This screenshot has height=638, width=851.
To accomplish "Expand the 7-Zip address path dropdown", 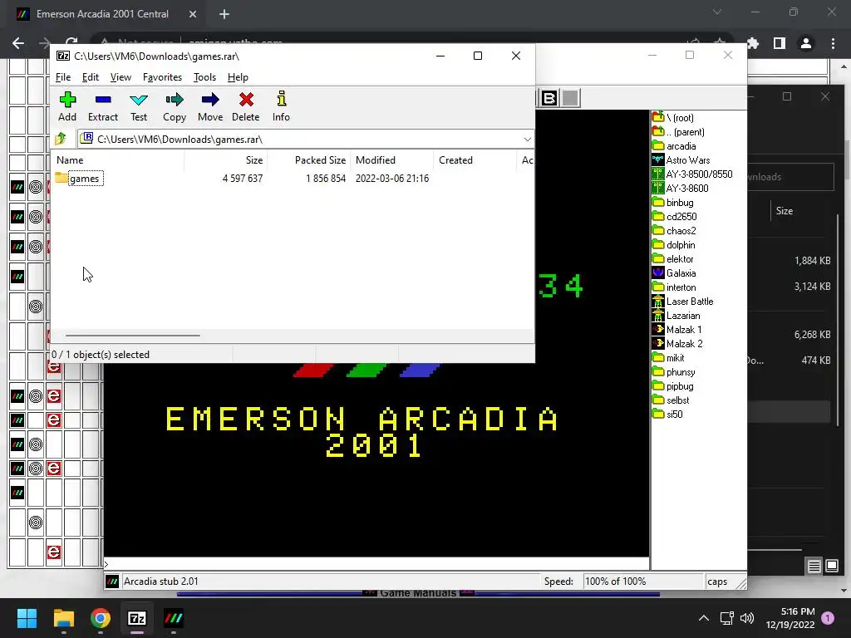I will coord(527,140).
